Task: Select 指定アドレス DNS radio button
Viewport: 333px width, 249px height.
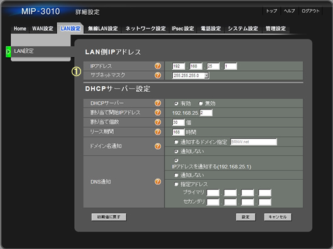Action: tap(176, 184)
